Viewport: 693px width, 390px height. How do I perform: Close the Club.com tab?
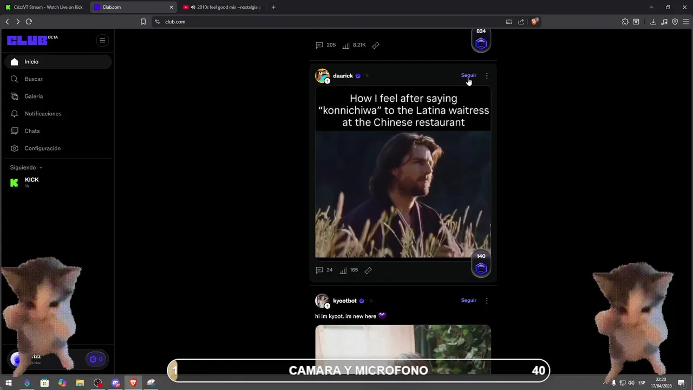(172, 7)
